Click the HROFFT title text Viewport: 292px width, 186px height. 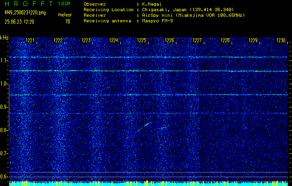[29, 4]
